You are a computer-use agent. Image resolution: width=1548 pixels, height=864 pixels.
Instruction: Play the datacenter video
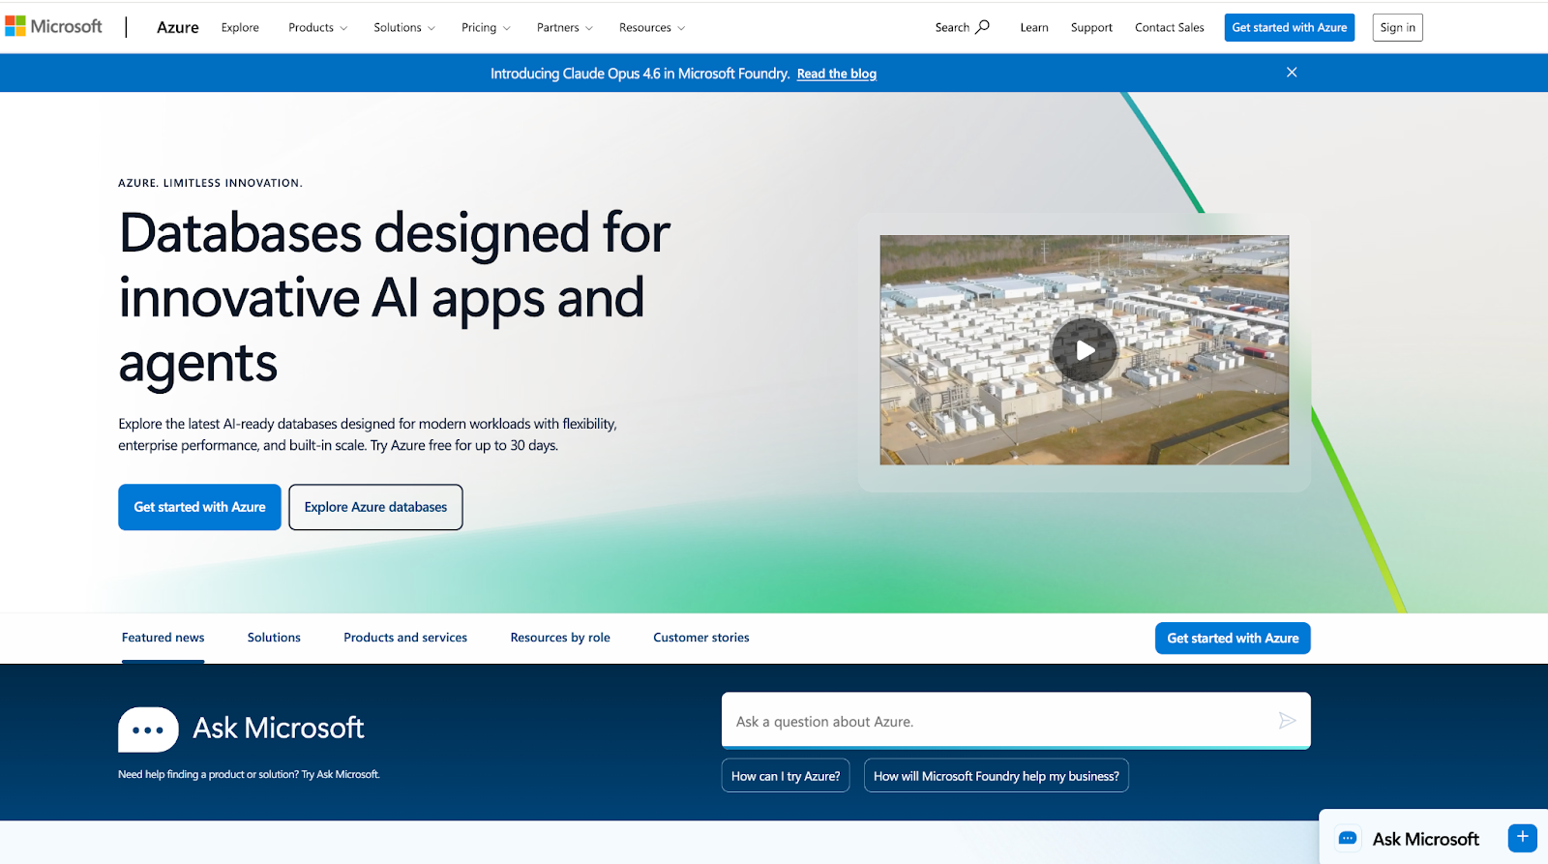click(1085, 350)
